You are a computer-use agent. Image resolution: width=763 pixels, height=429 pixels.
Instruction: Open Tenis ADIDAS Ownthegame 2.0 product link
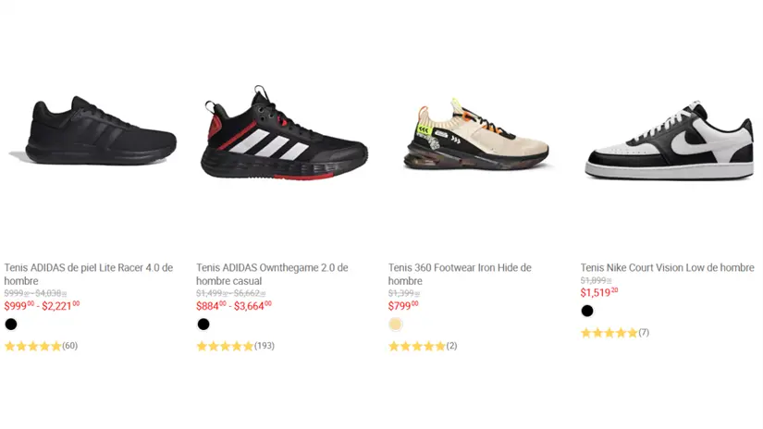(272, 275)
